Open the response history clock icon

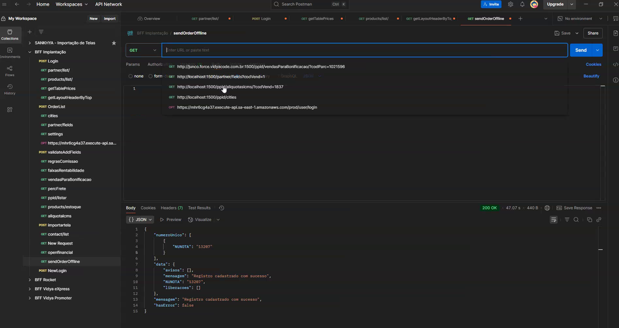[222, 208]
